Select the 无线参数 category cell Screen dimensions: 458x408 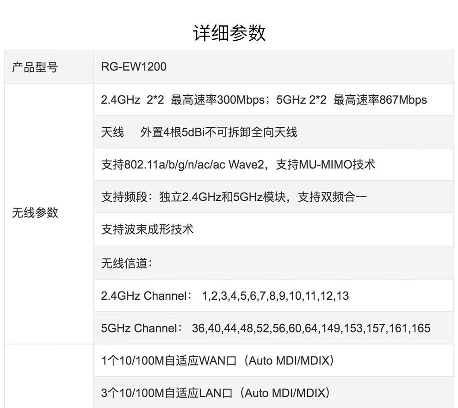click(x=35, y=213)
